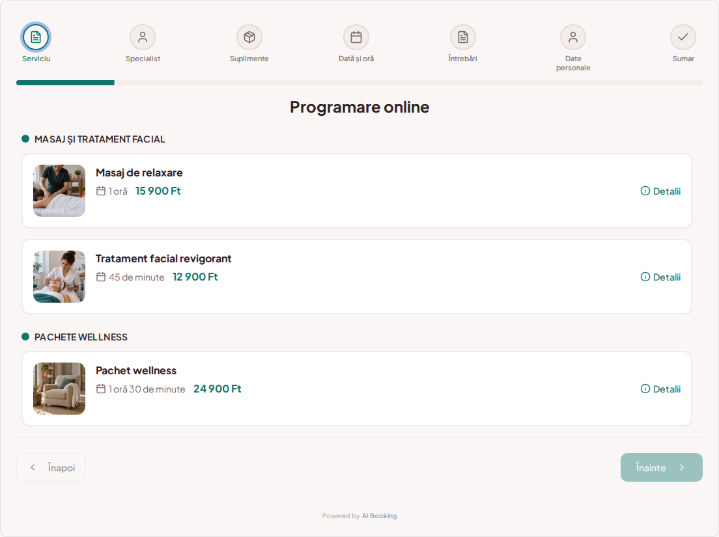719x537 pixels.
Task: Go back with the Înapoi button
Action: [51, 467]
